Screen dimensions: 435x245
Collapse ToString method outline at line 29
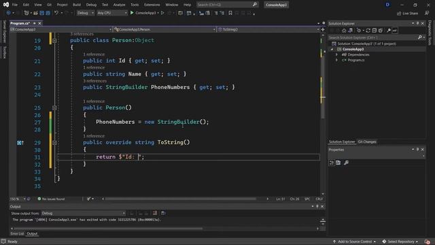(54, 143)
